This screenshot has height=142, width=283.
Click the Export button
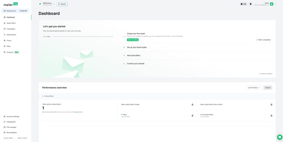tap(268, 88)
